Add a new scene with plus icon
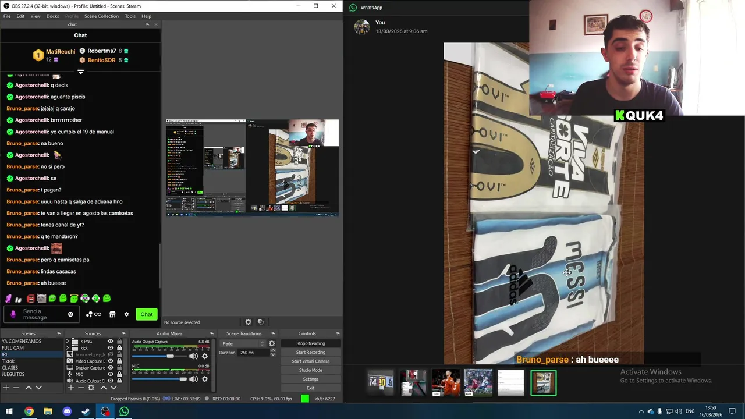 tap(6, 388)
